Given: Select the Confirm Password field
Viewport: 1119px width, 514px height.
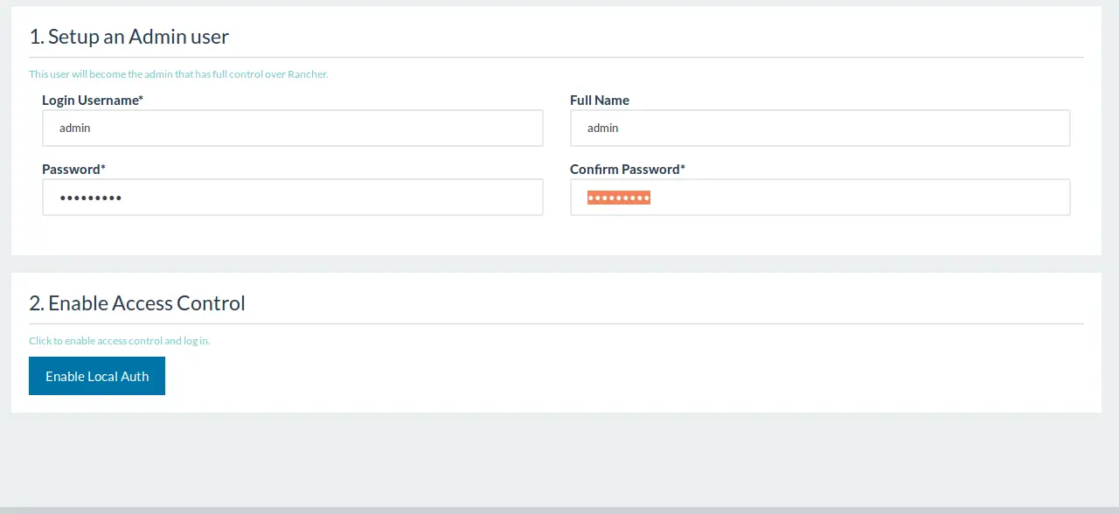Looking at the screenshot, I should [820, 197].
